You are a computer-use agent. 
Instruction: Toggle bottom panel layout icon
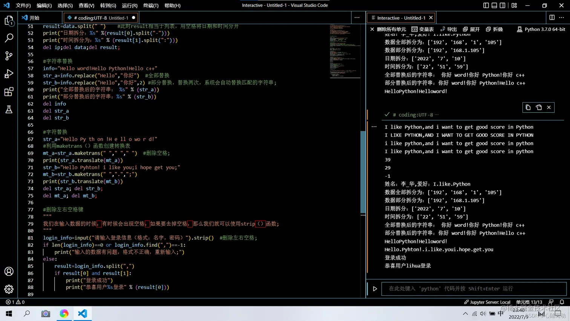[494, 5]
